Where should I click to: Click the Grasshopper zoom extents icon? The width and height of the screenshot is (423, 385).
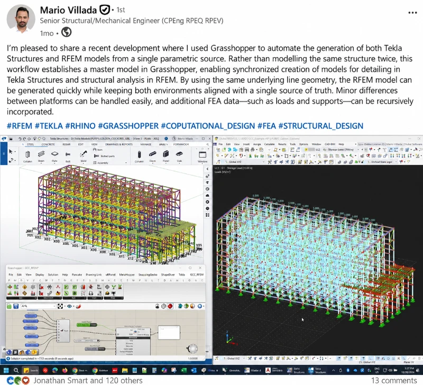coord(60,306)
